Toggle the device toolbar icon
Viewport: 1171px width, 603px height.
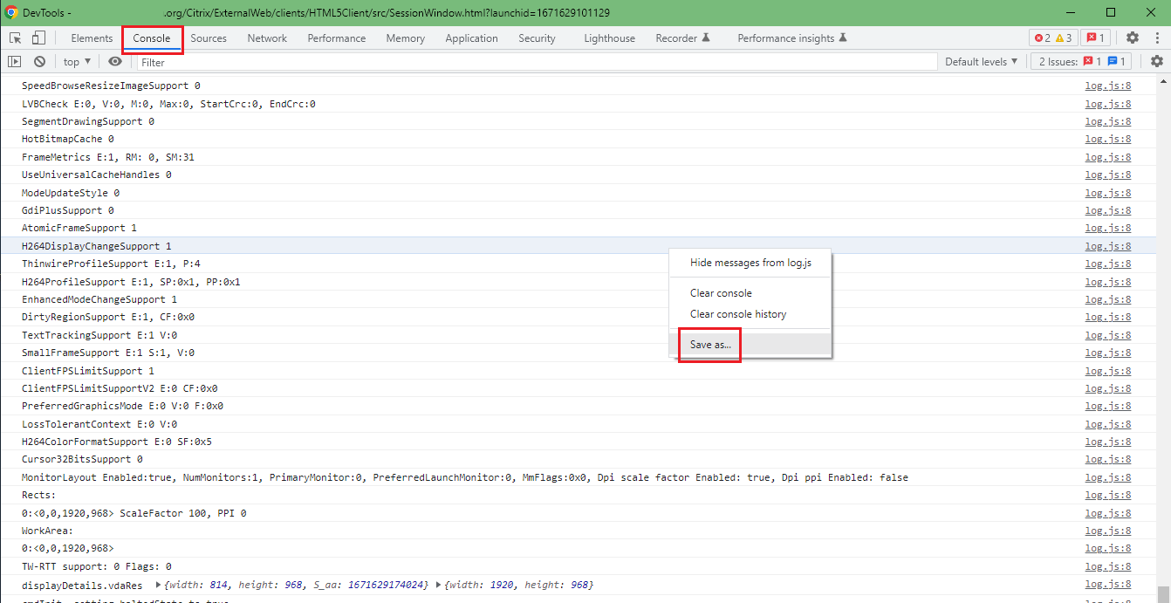coord(38,38)
